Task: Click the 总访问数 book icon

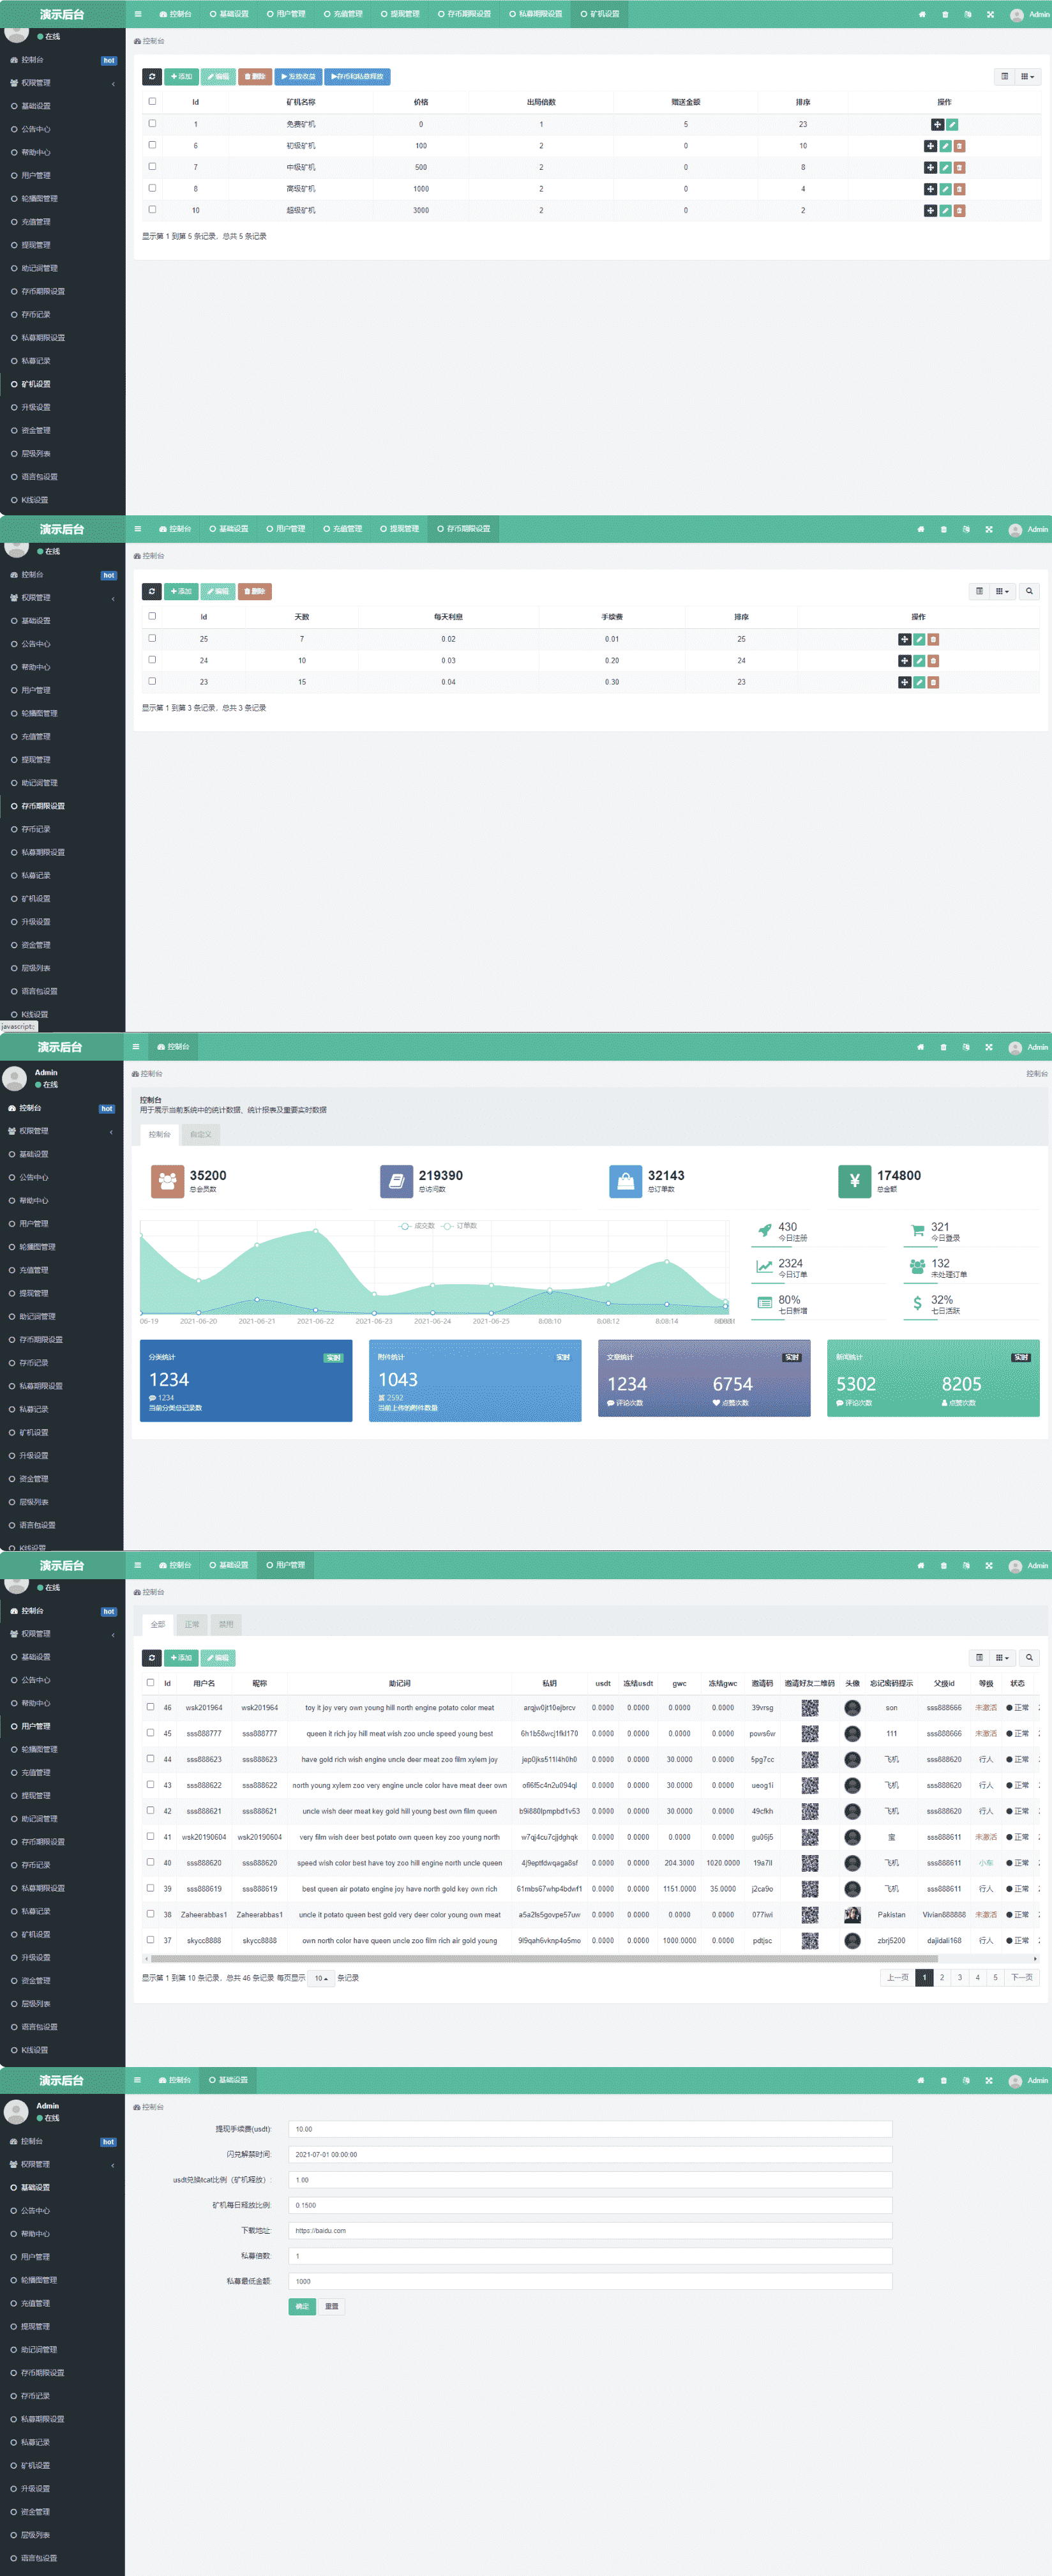Action: click(x=396, y=1181)
